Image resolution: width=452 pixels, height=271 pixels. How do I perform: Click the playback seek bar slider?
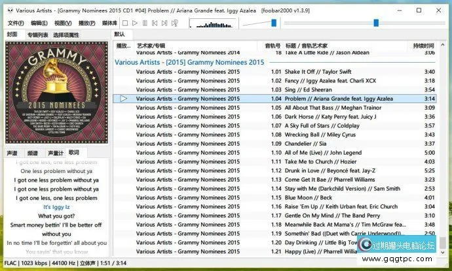tap(376, 23)
